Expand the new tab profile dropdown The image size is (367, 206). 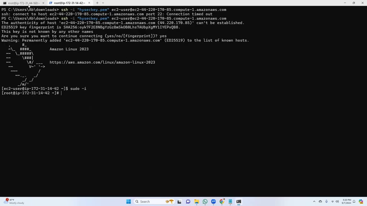103,3
